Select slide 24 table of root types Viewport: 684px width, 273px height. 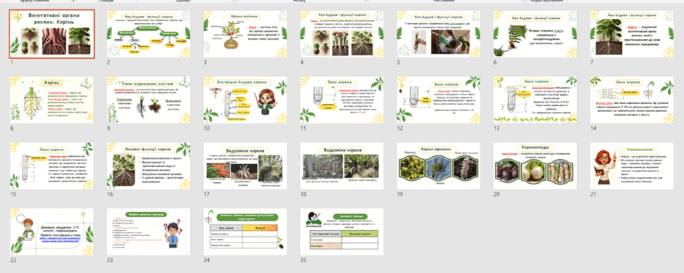click(244, 232)
